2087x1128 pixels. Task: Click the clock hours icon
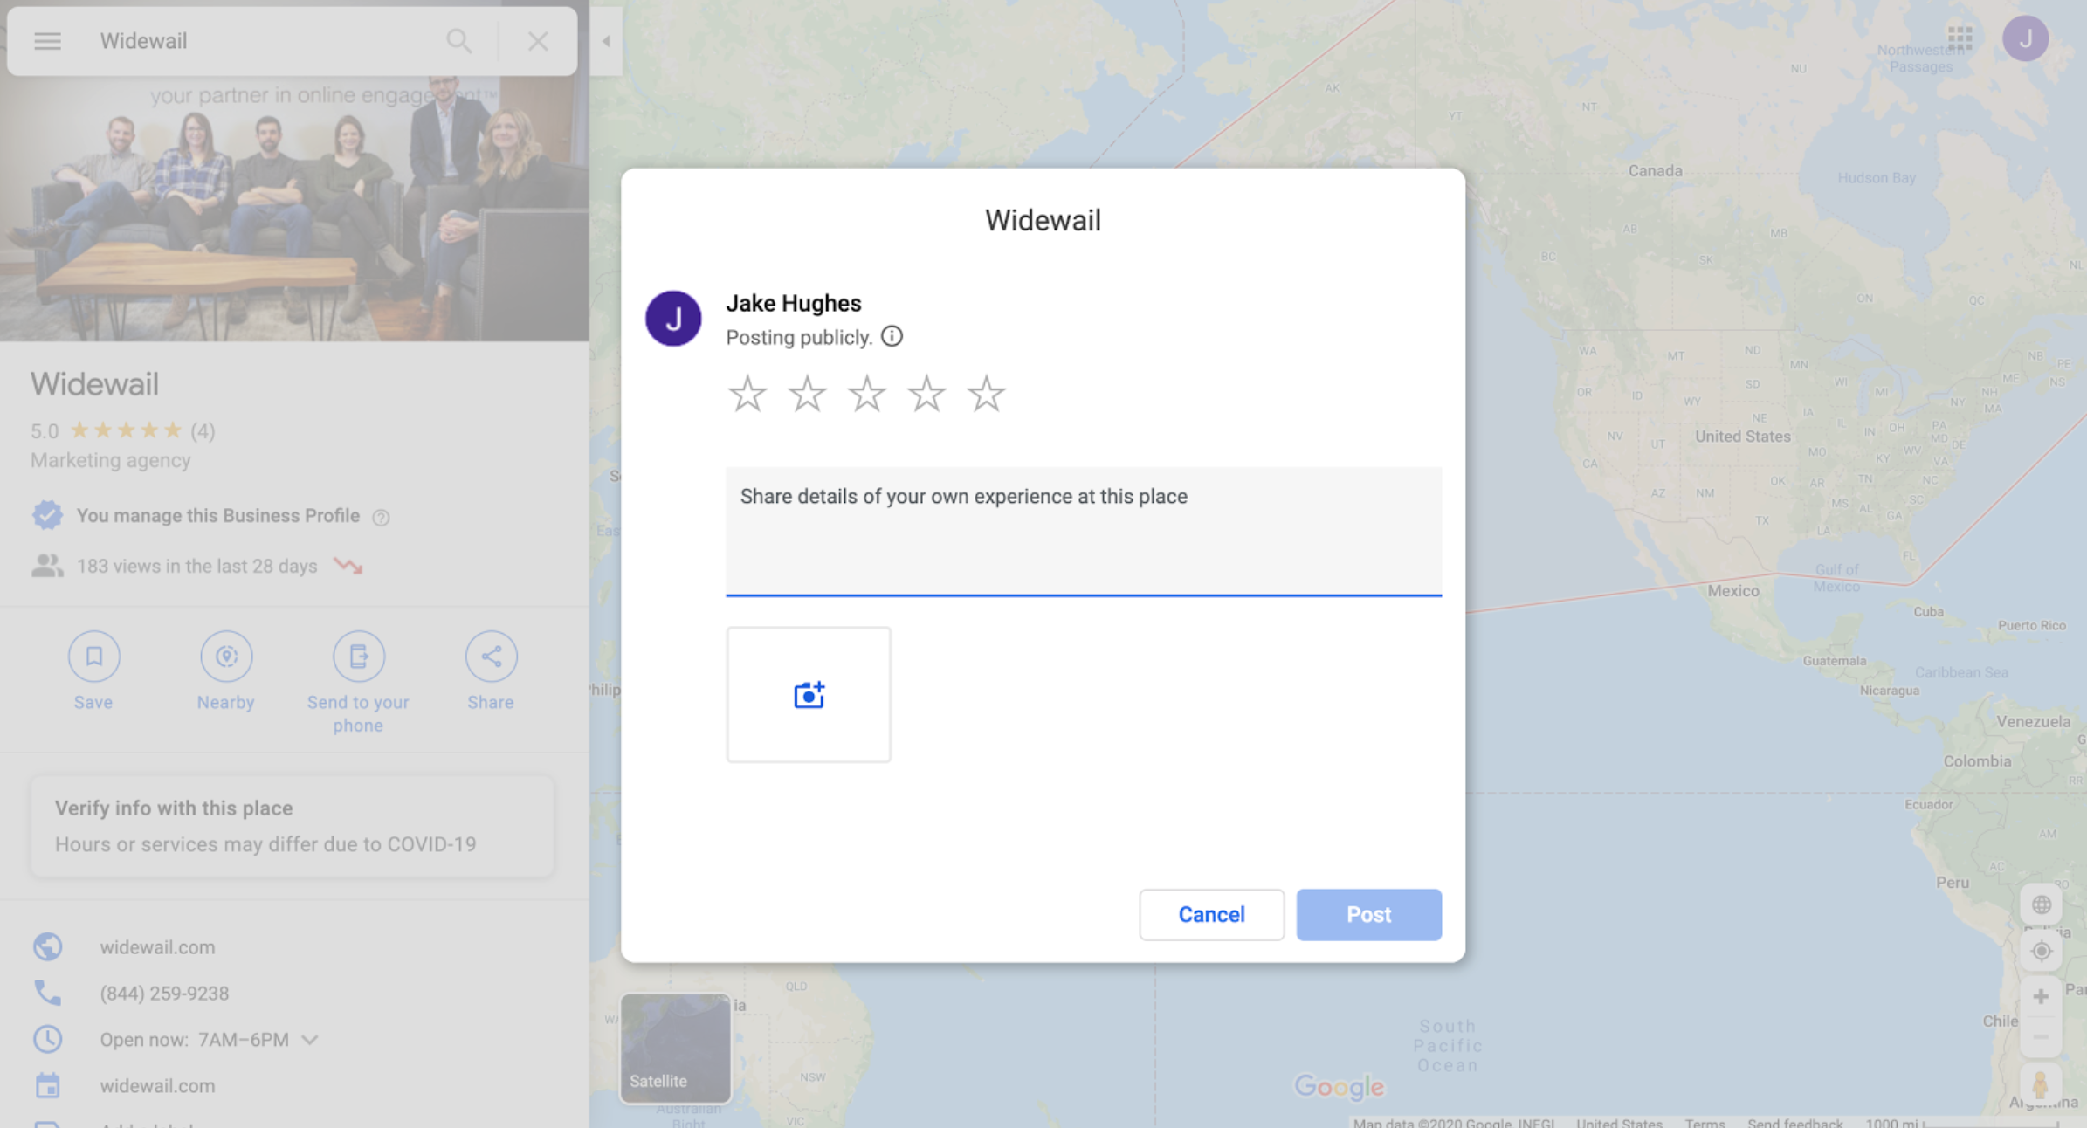pos(47,1040)
